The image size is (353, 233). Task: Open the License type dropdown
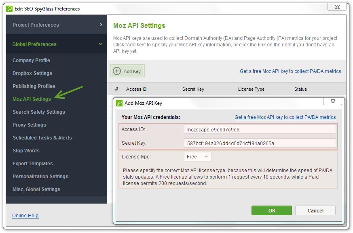pos(198,157)
